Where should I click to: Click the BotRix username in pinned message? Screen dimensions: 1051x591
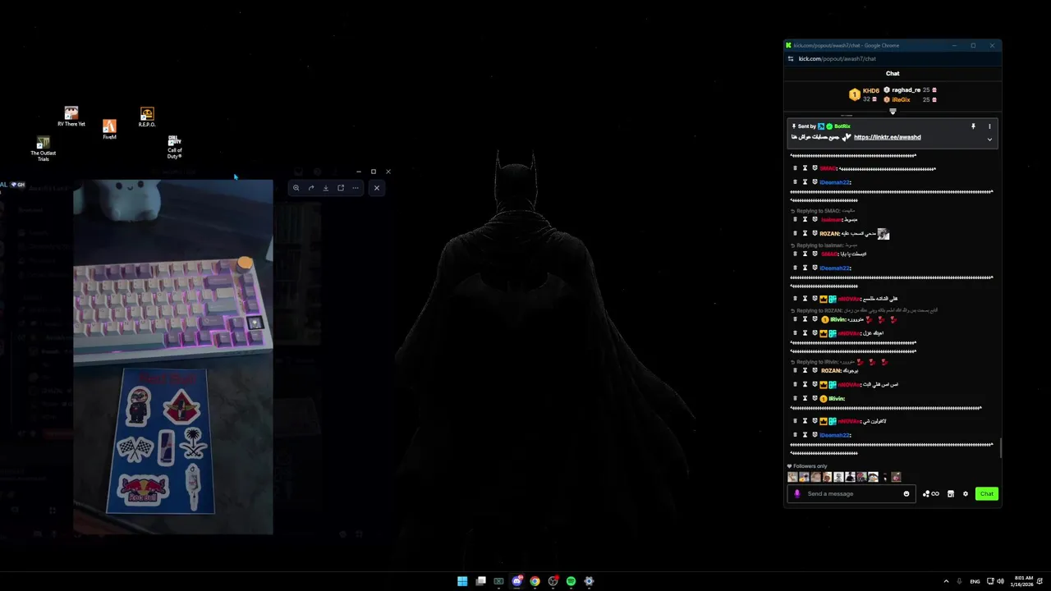pyautogui.click(x=842, y=126)
